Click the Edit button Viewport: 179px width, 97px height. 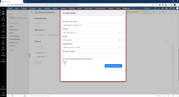pos(154,12)
